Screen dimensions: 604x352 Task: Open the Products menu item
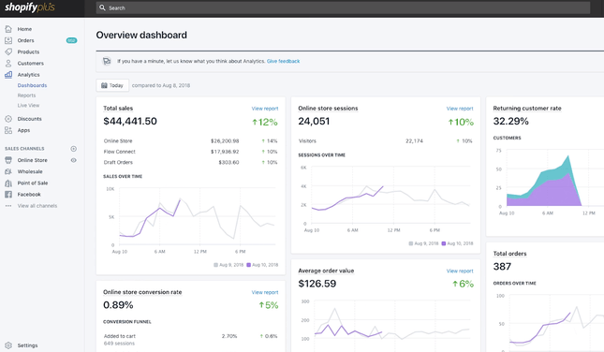28,51
